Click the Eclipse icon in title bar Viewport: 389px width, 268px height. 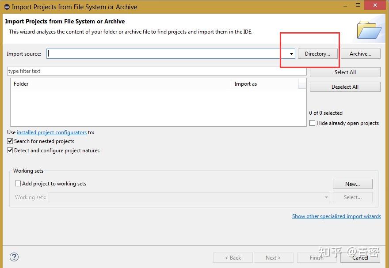[7, 7]
